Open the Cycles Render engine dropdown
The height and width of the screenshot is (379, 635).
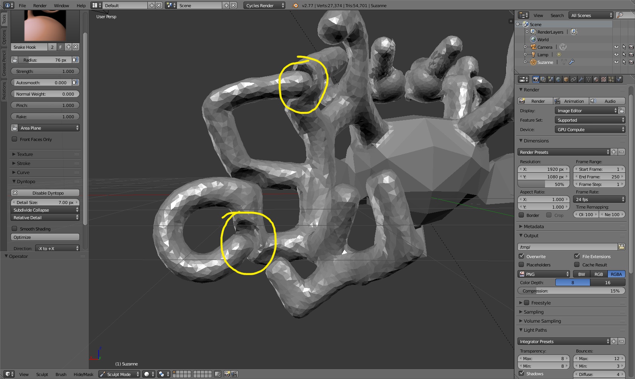pos(264,5)
